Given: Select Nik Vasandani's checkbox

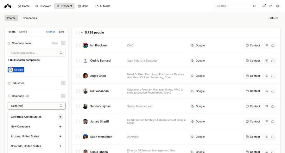Looking at the screenshot, I should (78, 91).
